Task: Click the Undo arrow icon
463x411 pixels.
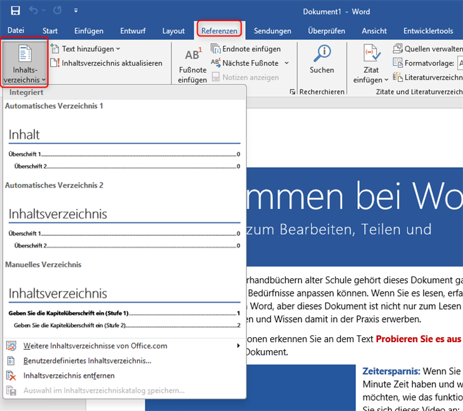Action: point(33,11)
